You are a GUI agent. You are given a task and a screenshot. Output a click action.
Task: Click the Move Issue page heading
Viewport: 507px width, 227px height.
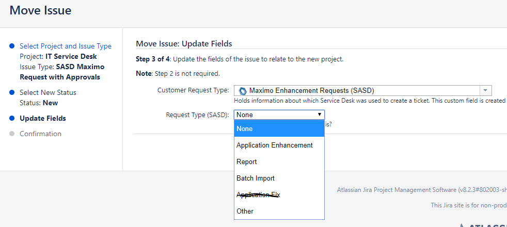point(40,10)
